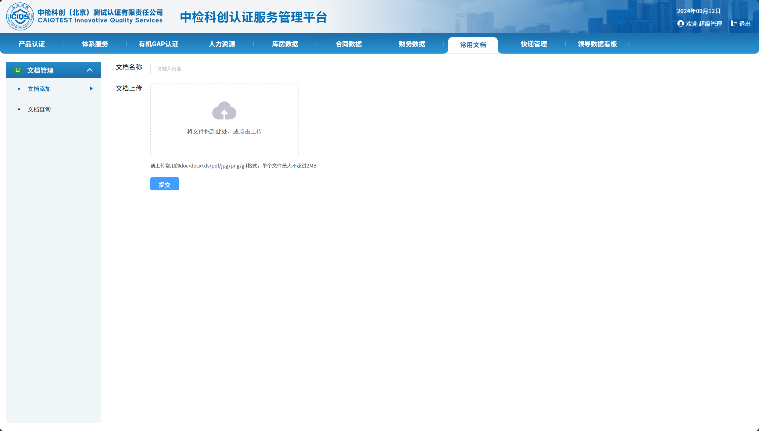This screenshot has height=431, width=759.
Task: Click the logout door icon
Action: pyautogui.click(x=733, y=23)
